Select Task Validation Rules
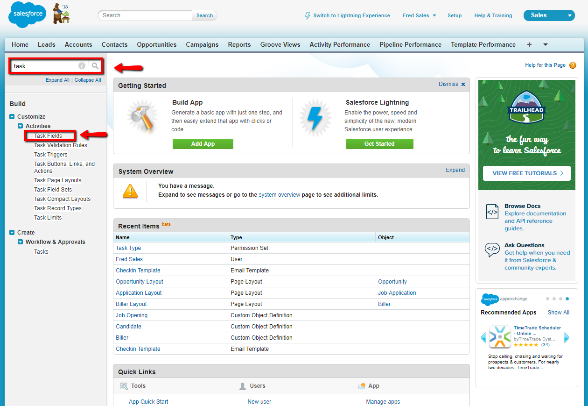Image resolution: width=588 pixels, height=406 pixels. click(x=61, y=145)
